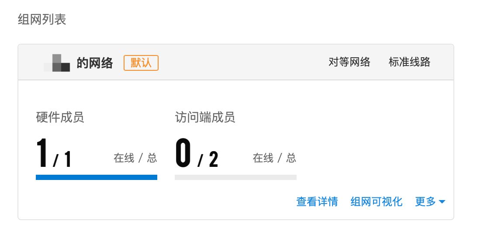This screenshot has height=235, width=491.
Task: Click the 硬件成员 label
Action: 60,117
